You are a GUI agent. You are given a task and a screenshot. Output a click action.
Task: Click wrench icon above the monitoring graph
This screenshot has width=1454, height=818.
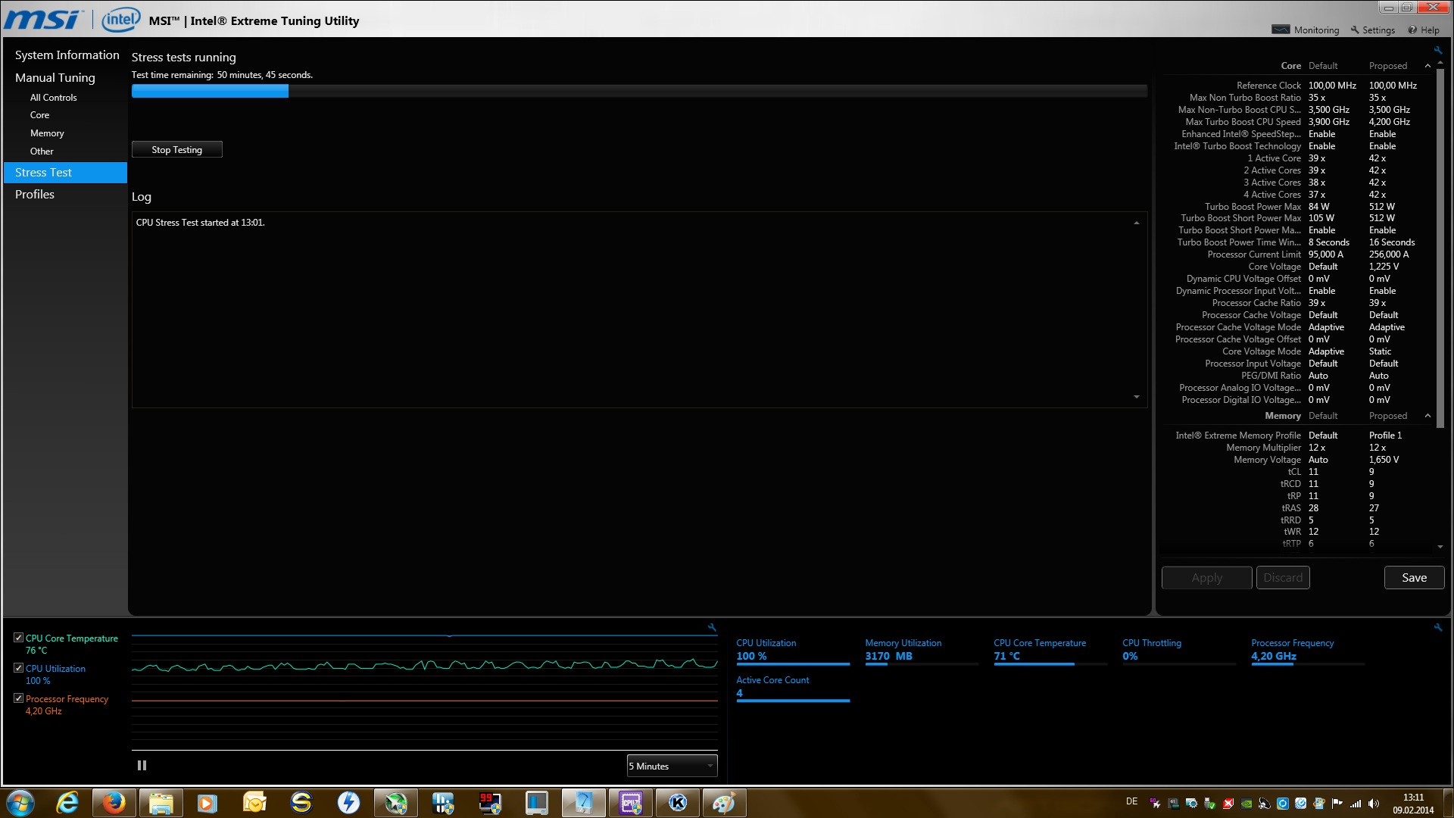712,627
